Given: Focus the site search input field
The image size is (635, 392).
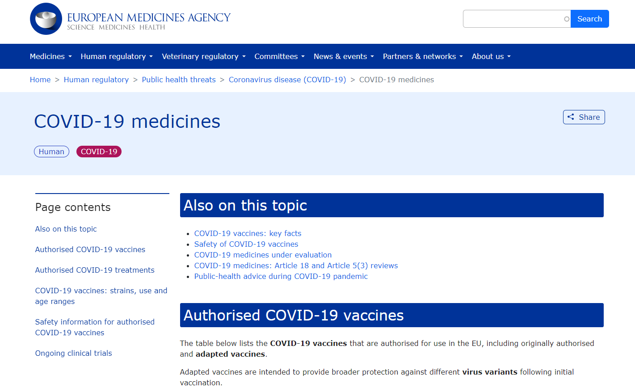Looking at the screenshot, I should click(x=517, y=19).
